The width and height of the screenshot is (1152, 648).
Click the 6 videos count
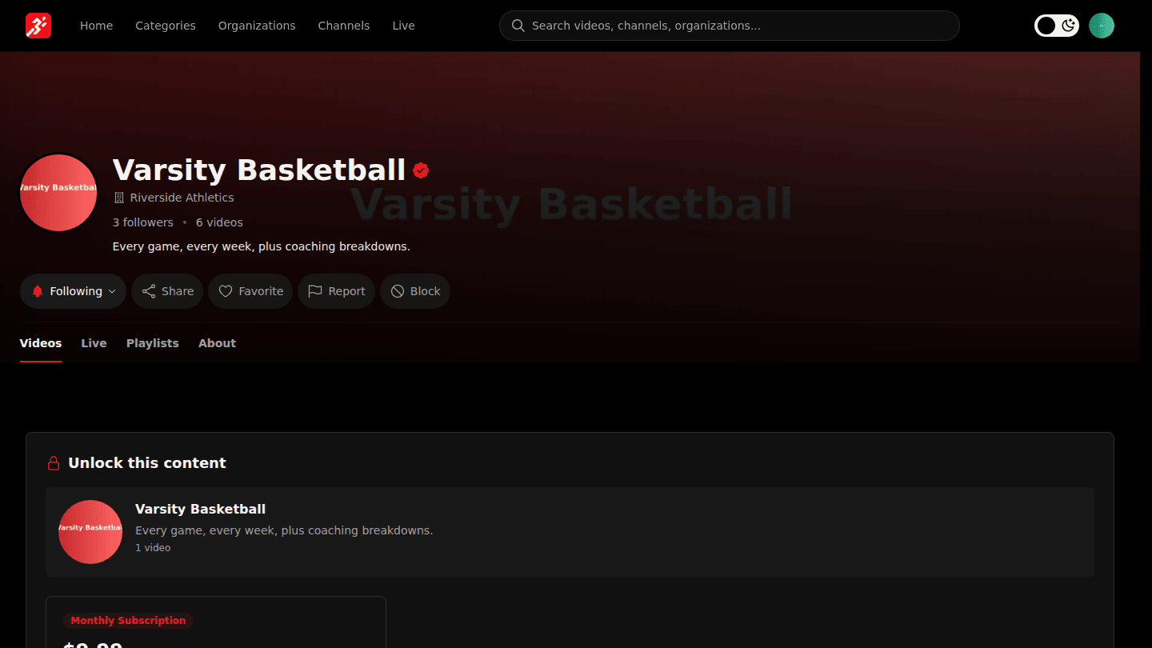[x=219, y=222]
